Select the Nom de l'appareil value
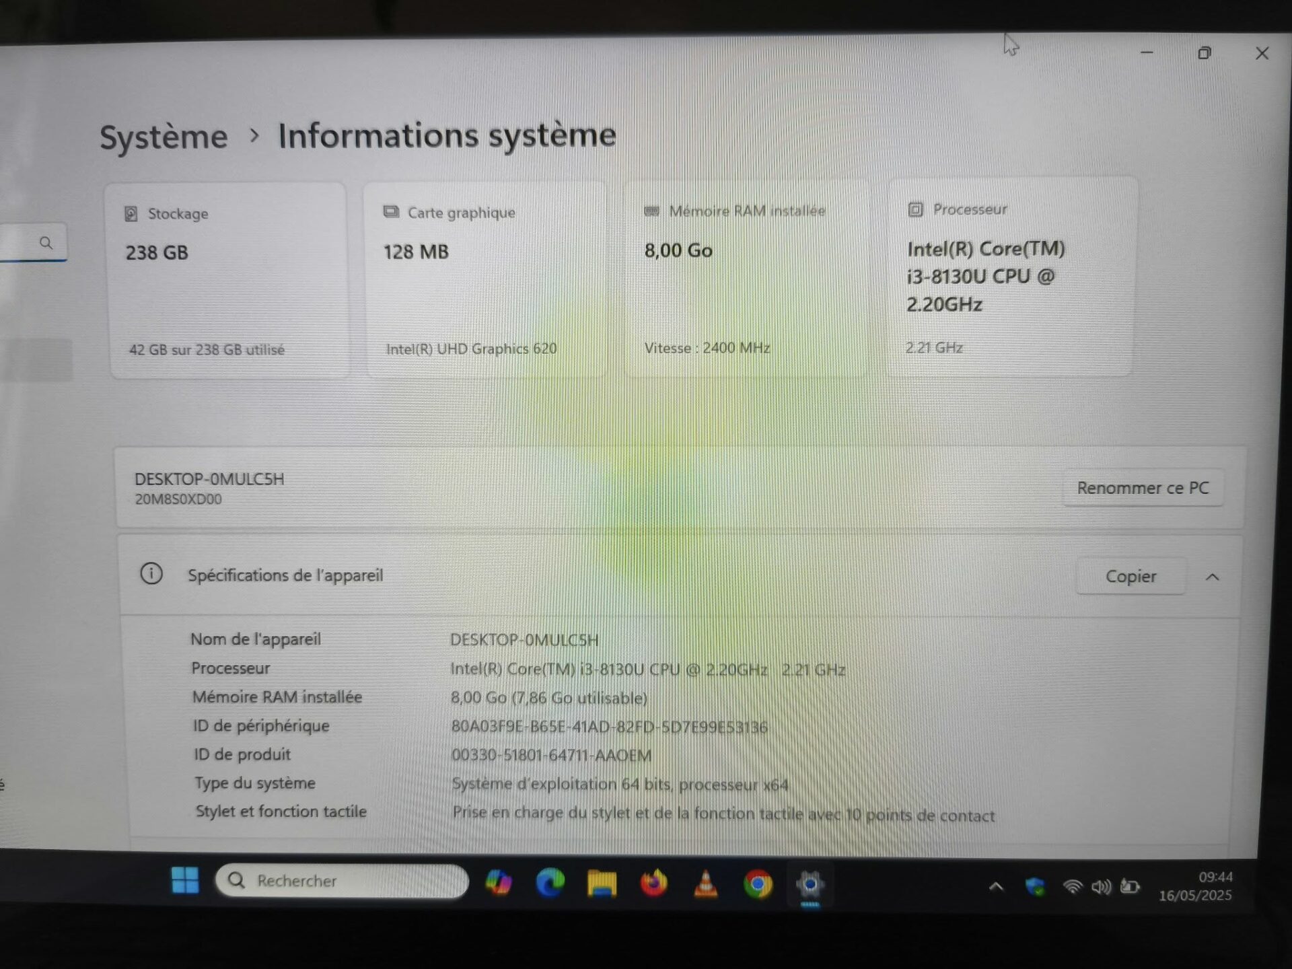This screenshot has height=969, width=1292. 524,640
